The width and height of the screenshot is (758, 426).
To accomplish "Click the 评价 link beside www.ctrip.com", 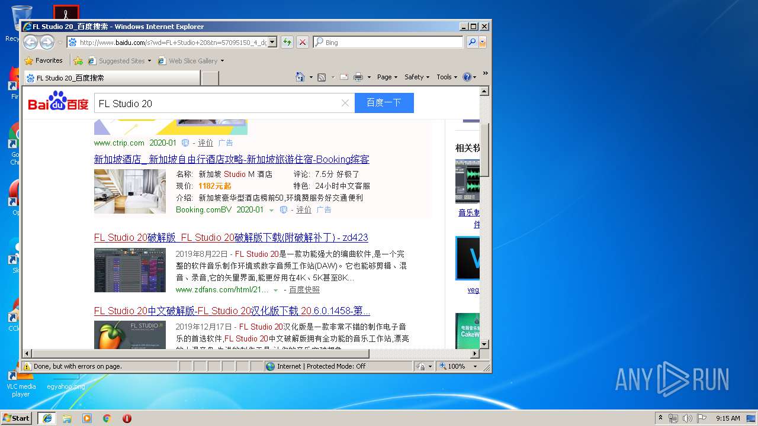I will [205, 143].
